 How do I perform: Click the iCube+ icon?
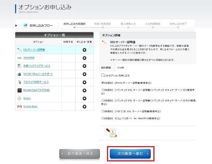coord(20,98)
